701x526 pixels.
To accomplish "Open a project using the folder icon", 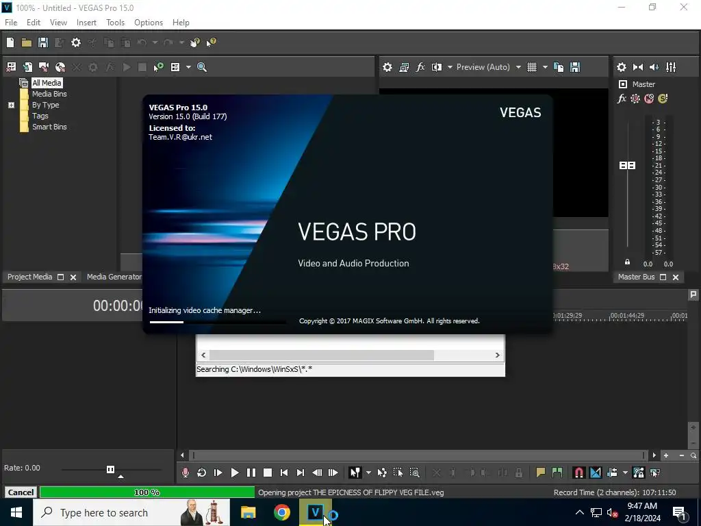I will coord(27,42).
